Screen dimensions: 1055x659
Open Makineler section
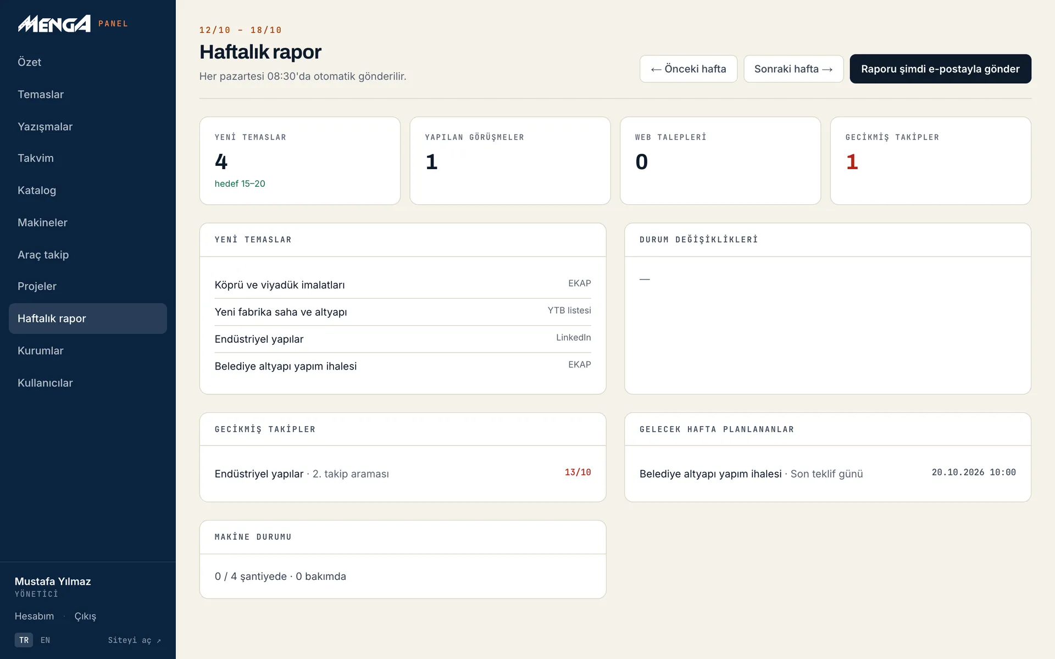point(88,222)
